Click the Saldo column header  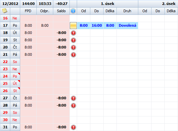click(61, 11)
